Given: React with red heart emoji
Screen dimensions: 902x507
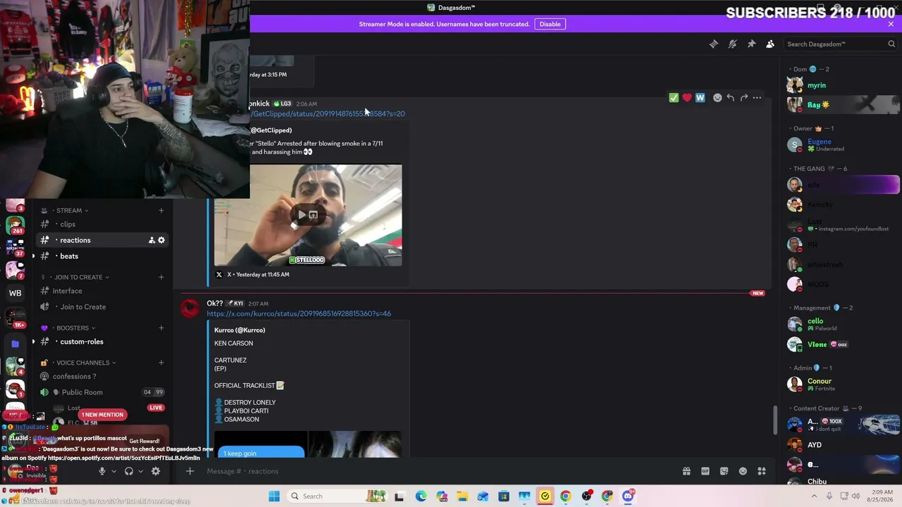Looking at the screenshot, I should click(x=687, y=98).
